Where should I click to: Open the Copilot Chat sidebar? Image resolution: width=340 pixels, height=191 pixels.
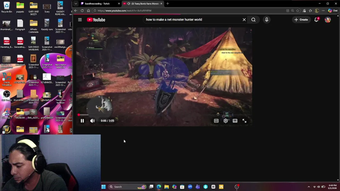(333, 11)
